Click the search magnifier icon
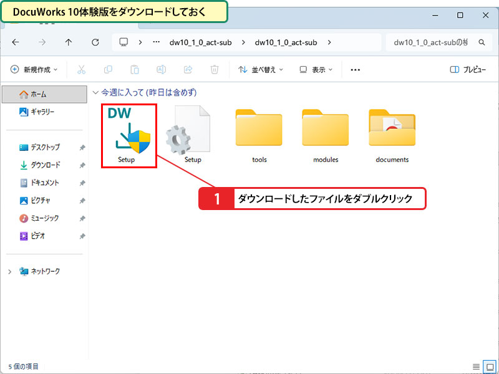The height and width of the screenshot is (374, 499). 482,42
